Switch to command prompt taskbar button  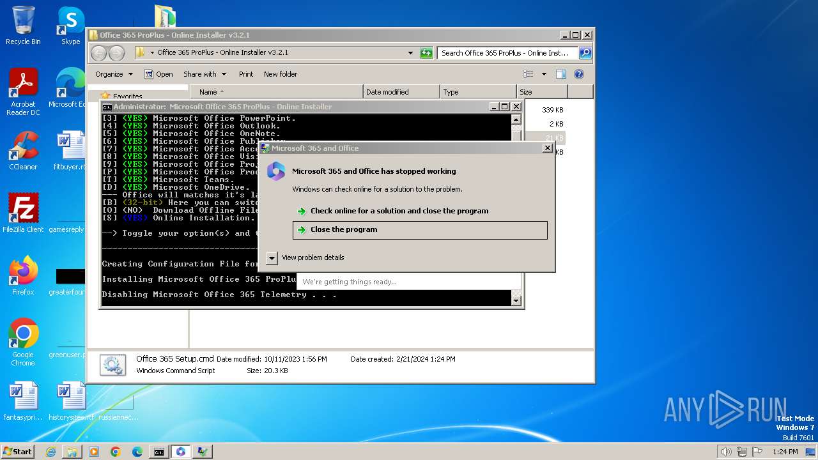[x=159, y=452]
